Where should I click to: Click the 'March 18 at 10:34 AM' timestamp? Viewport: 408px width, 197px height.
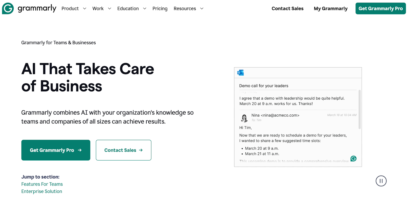point(342,115)
